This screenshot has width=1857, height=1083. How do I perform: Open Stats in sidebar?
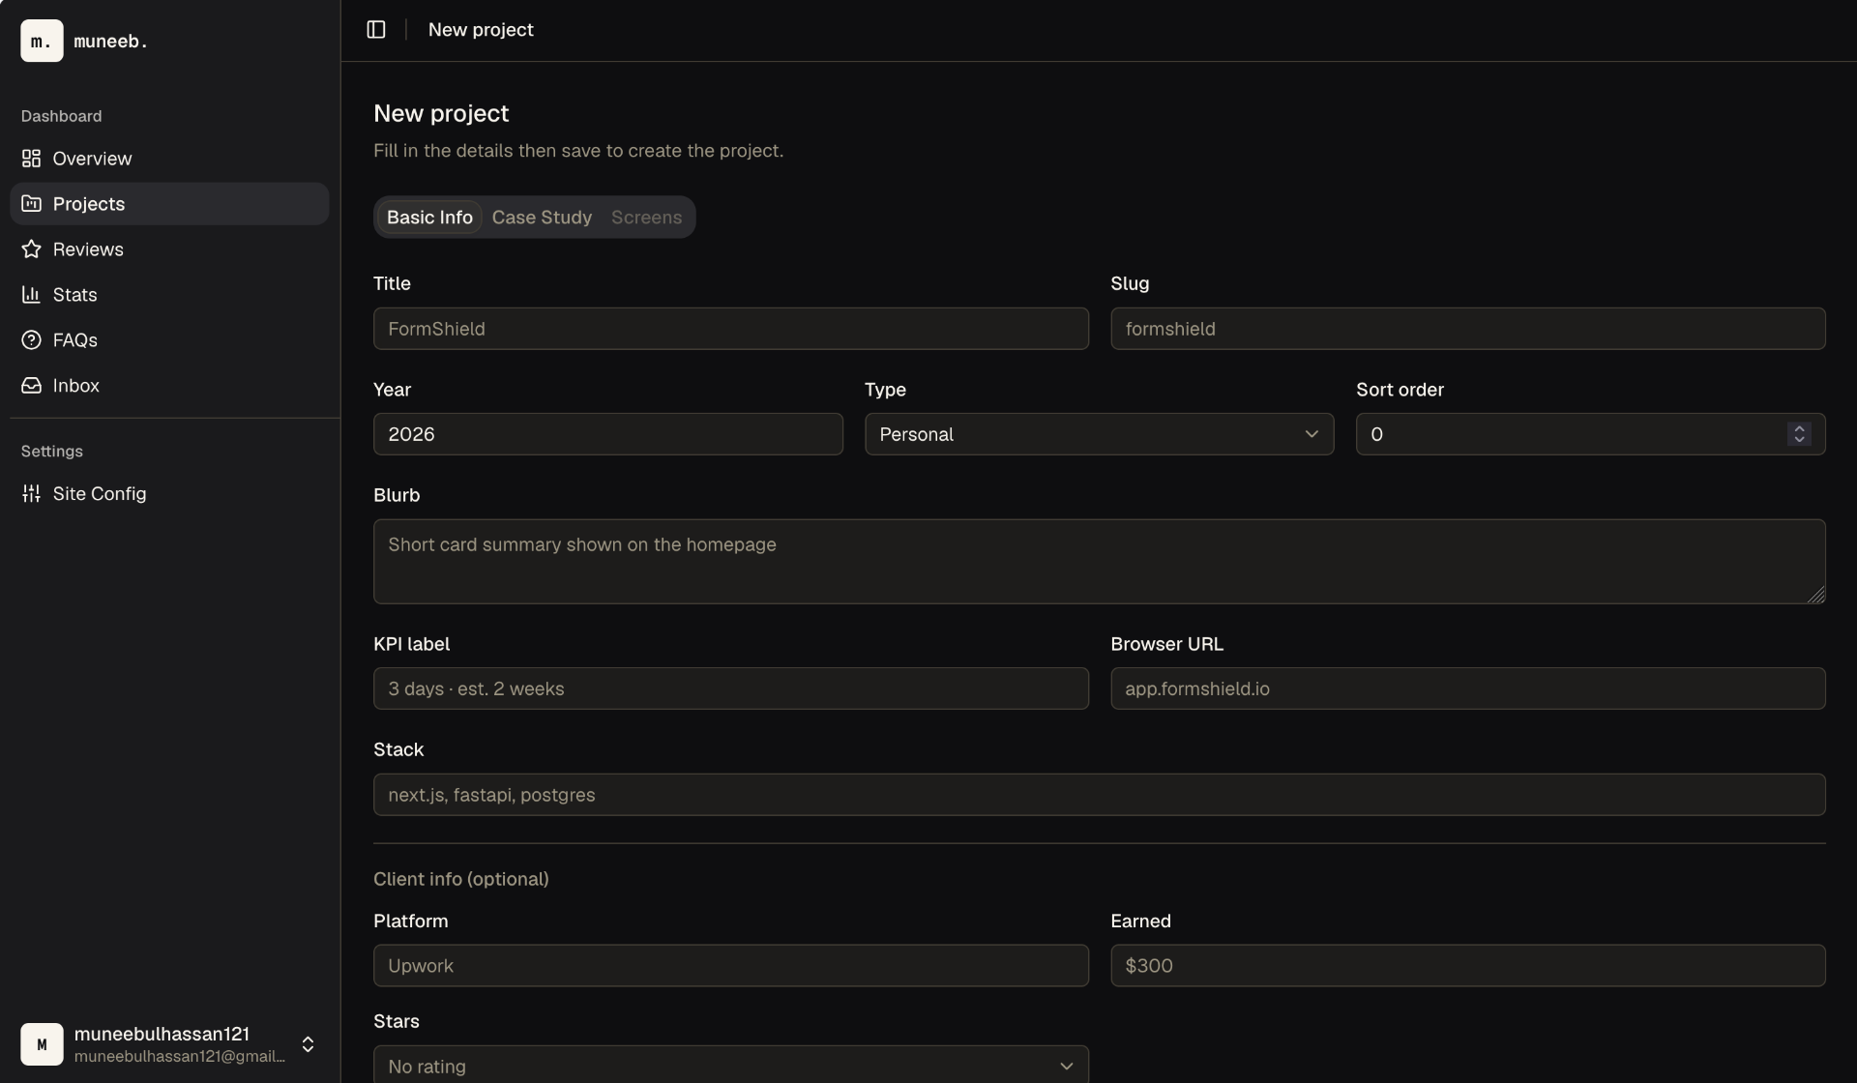[x=169, y=295]
